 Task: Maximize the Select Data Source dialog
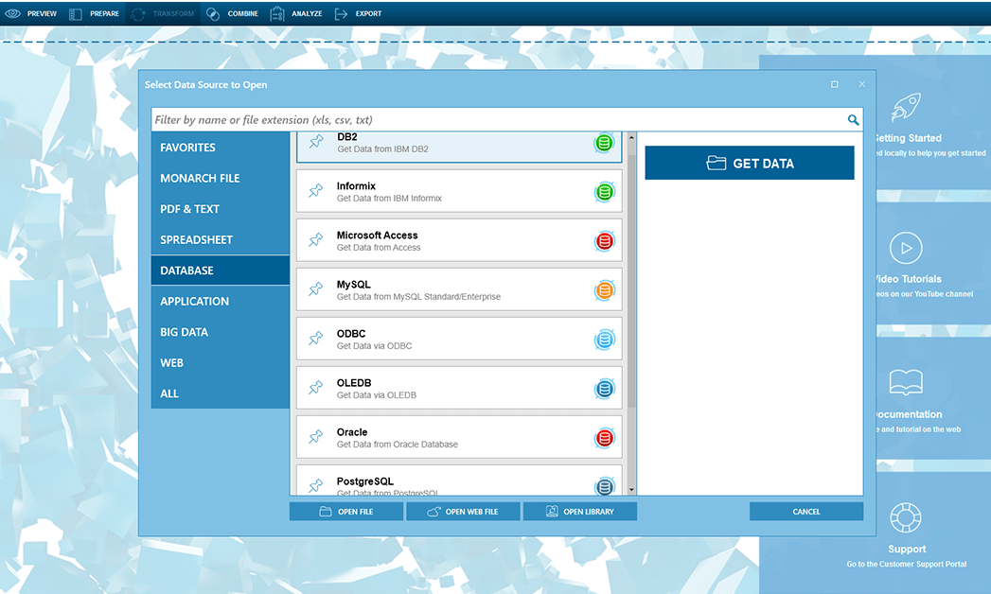[x=834, y=84]
